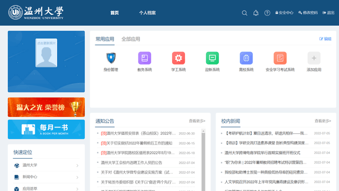Viewport: 339px width, 191px height.
Task: Click 校内新闻 section heading
Action: [231, 121]
